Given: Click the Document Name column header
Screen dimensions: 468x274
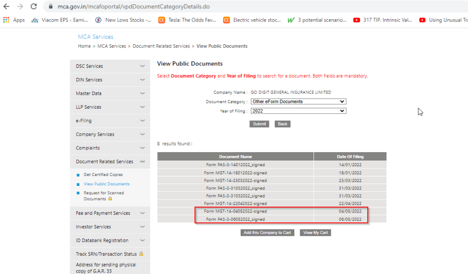Looking at the screenshot, I should click(235, 157).
